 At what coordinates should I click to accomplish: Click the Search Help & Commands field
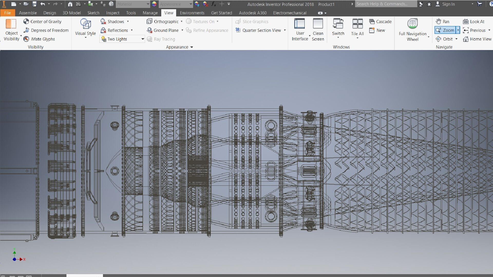(385, 4)
